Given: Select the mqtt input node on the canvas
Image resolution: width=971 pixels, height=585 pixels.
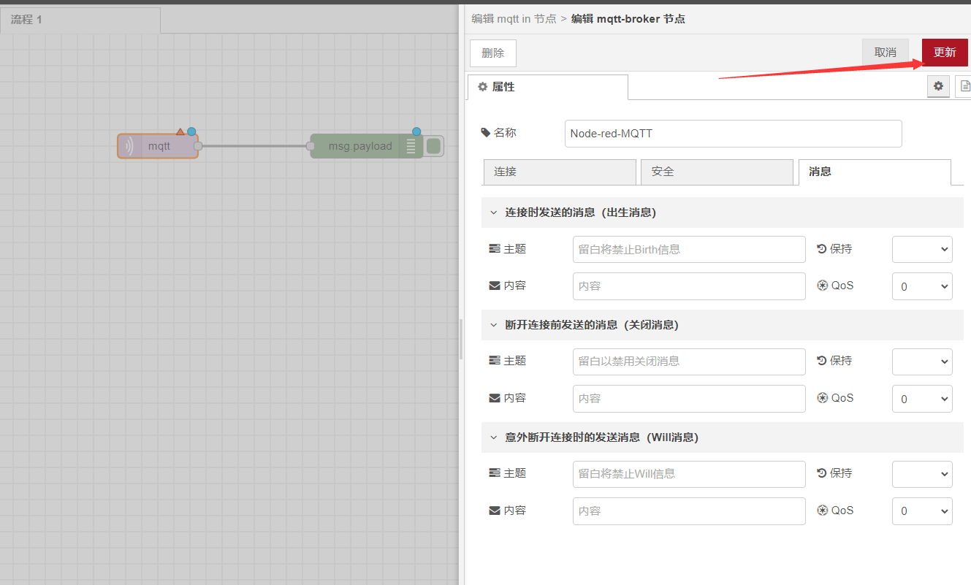Looking at the screenshot, I should [x=157, y=145].
